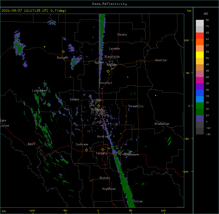Click the Airdrie city label
Viewport: 219px width, 214px height.
click(102, 136)
